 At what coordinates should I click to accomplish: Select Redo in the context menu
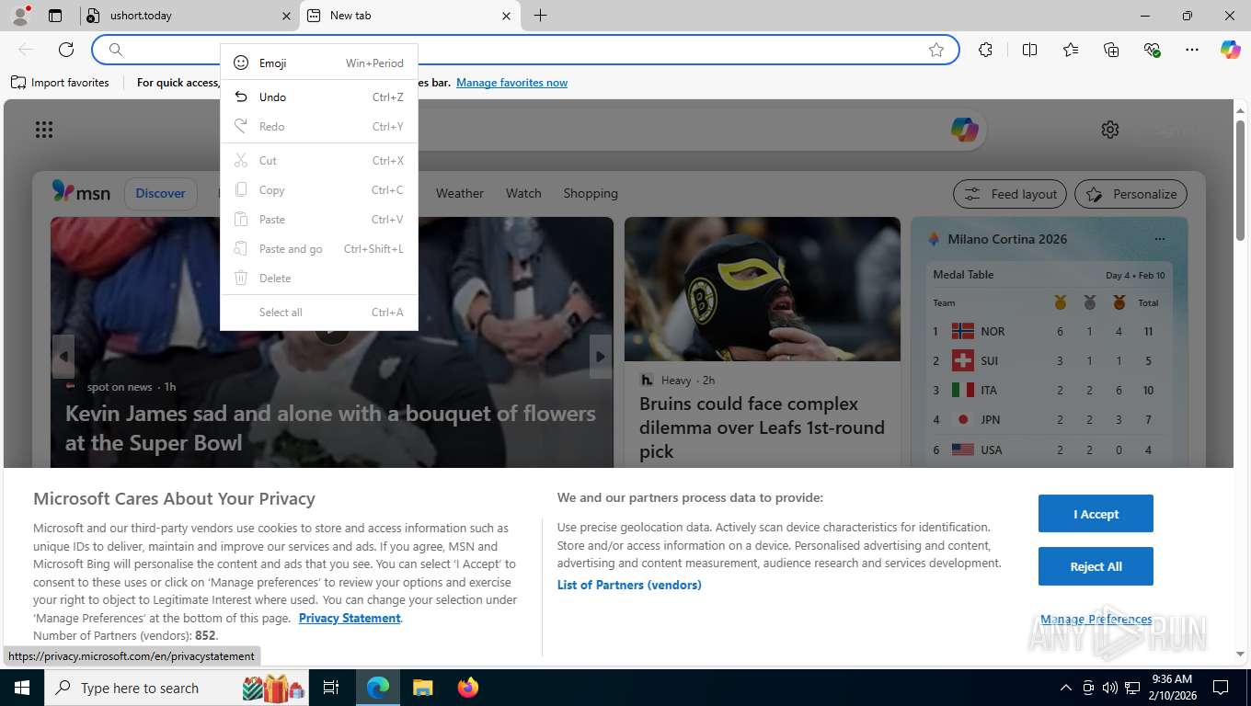pos(319,126)
